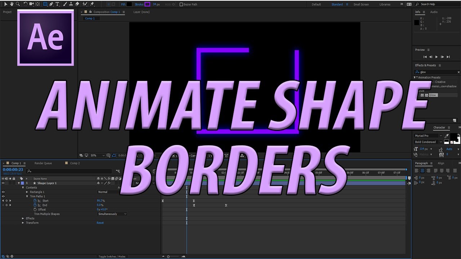Select the Brush tool

(64, 4)
